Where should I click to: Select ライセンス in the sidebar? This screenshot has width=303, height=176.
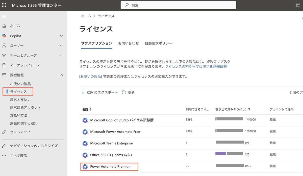tap(18, 92)
